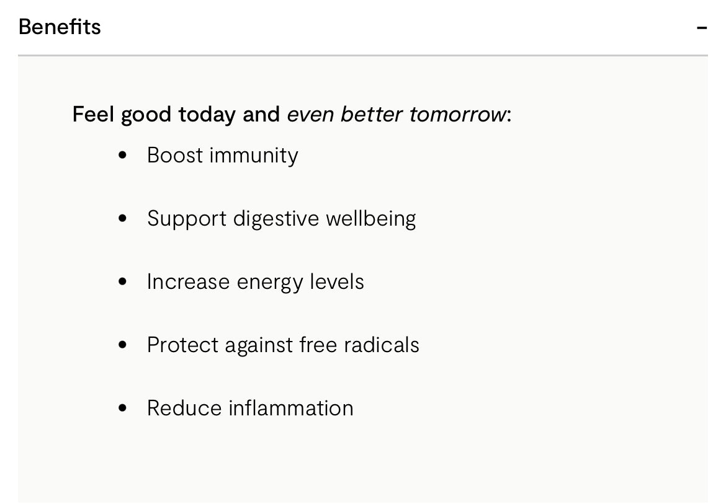Click the divider line below Benefits header
726x504 pixels.
(362, 56)
